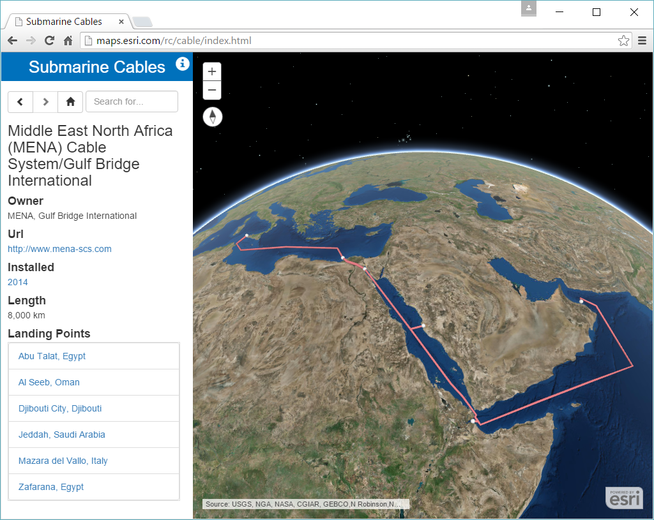Open a new browser tab
Image resolution: width=654 pixels, height=520 pixels.
point(142,22)
